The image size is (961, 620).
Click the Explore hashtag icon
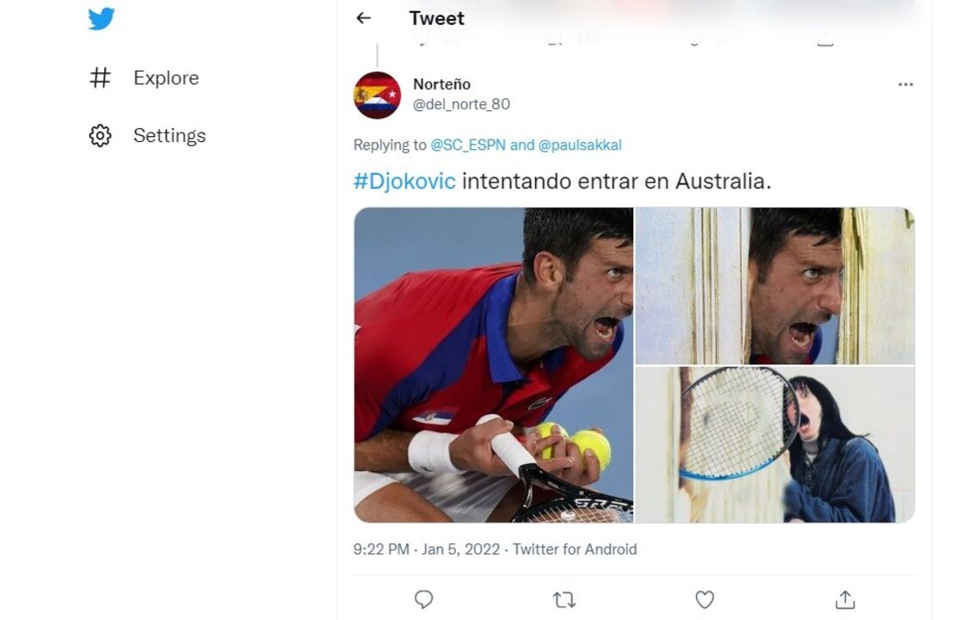(101, 78)
